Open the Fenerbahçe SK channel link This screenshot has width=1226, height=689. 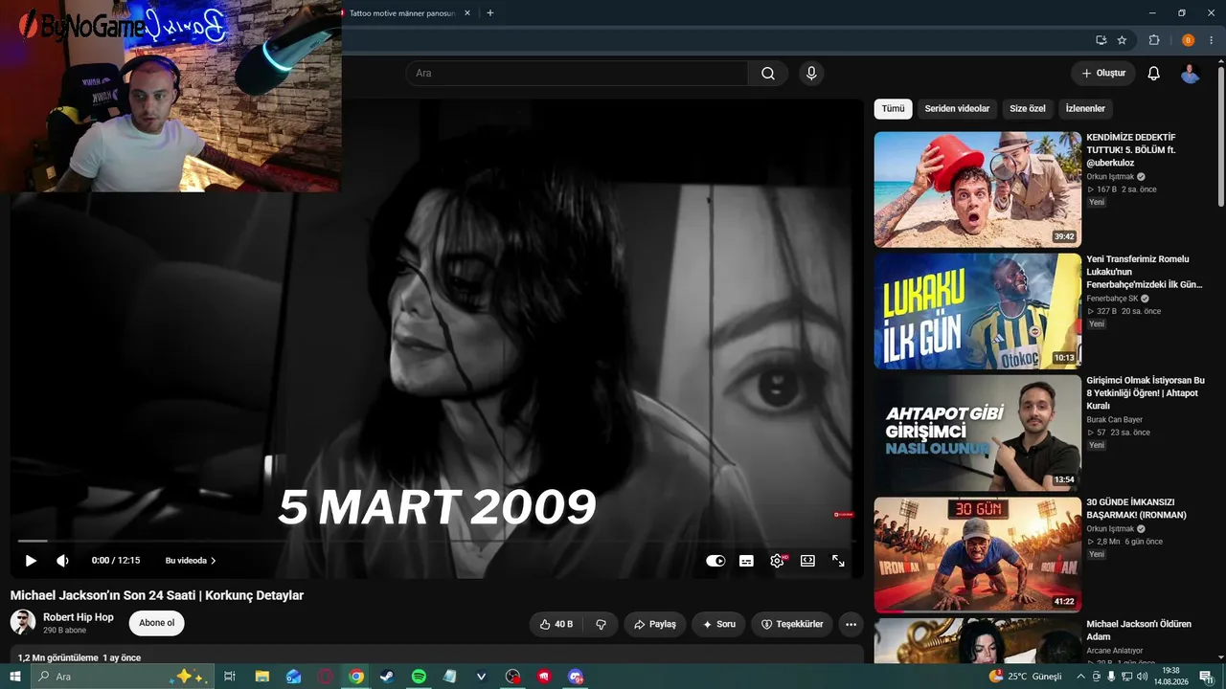point(1112,299)
